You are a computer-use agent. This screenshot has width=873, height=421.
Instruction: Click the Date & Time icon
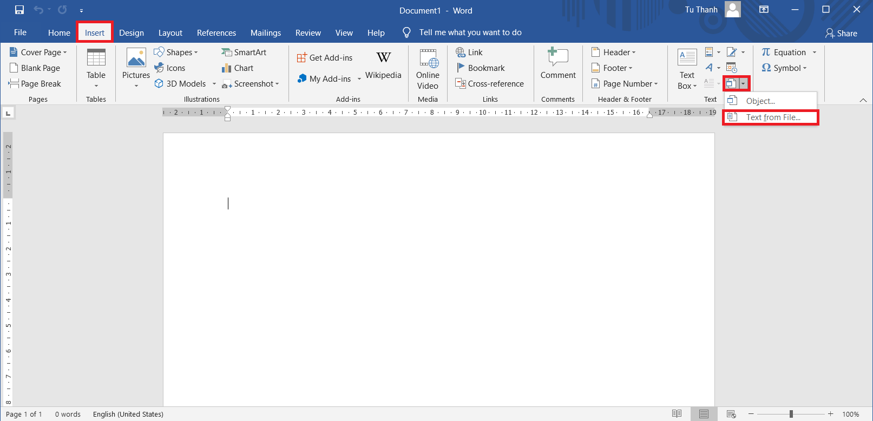pyautogui.click(x=731, y=68)
